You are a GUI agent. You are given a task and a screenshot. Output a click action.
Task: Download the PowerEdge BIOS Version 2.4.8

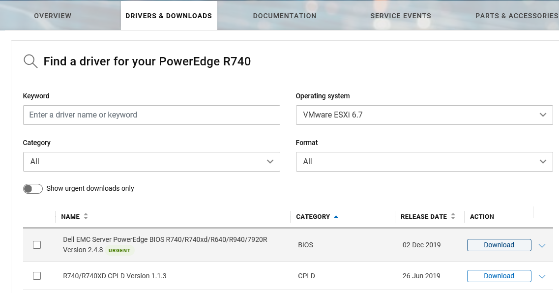(x=499, y=245)
